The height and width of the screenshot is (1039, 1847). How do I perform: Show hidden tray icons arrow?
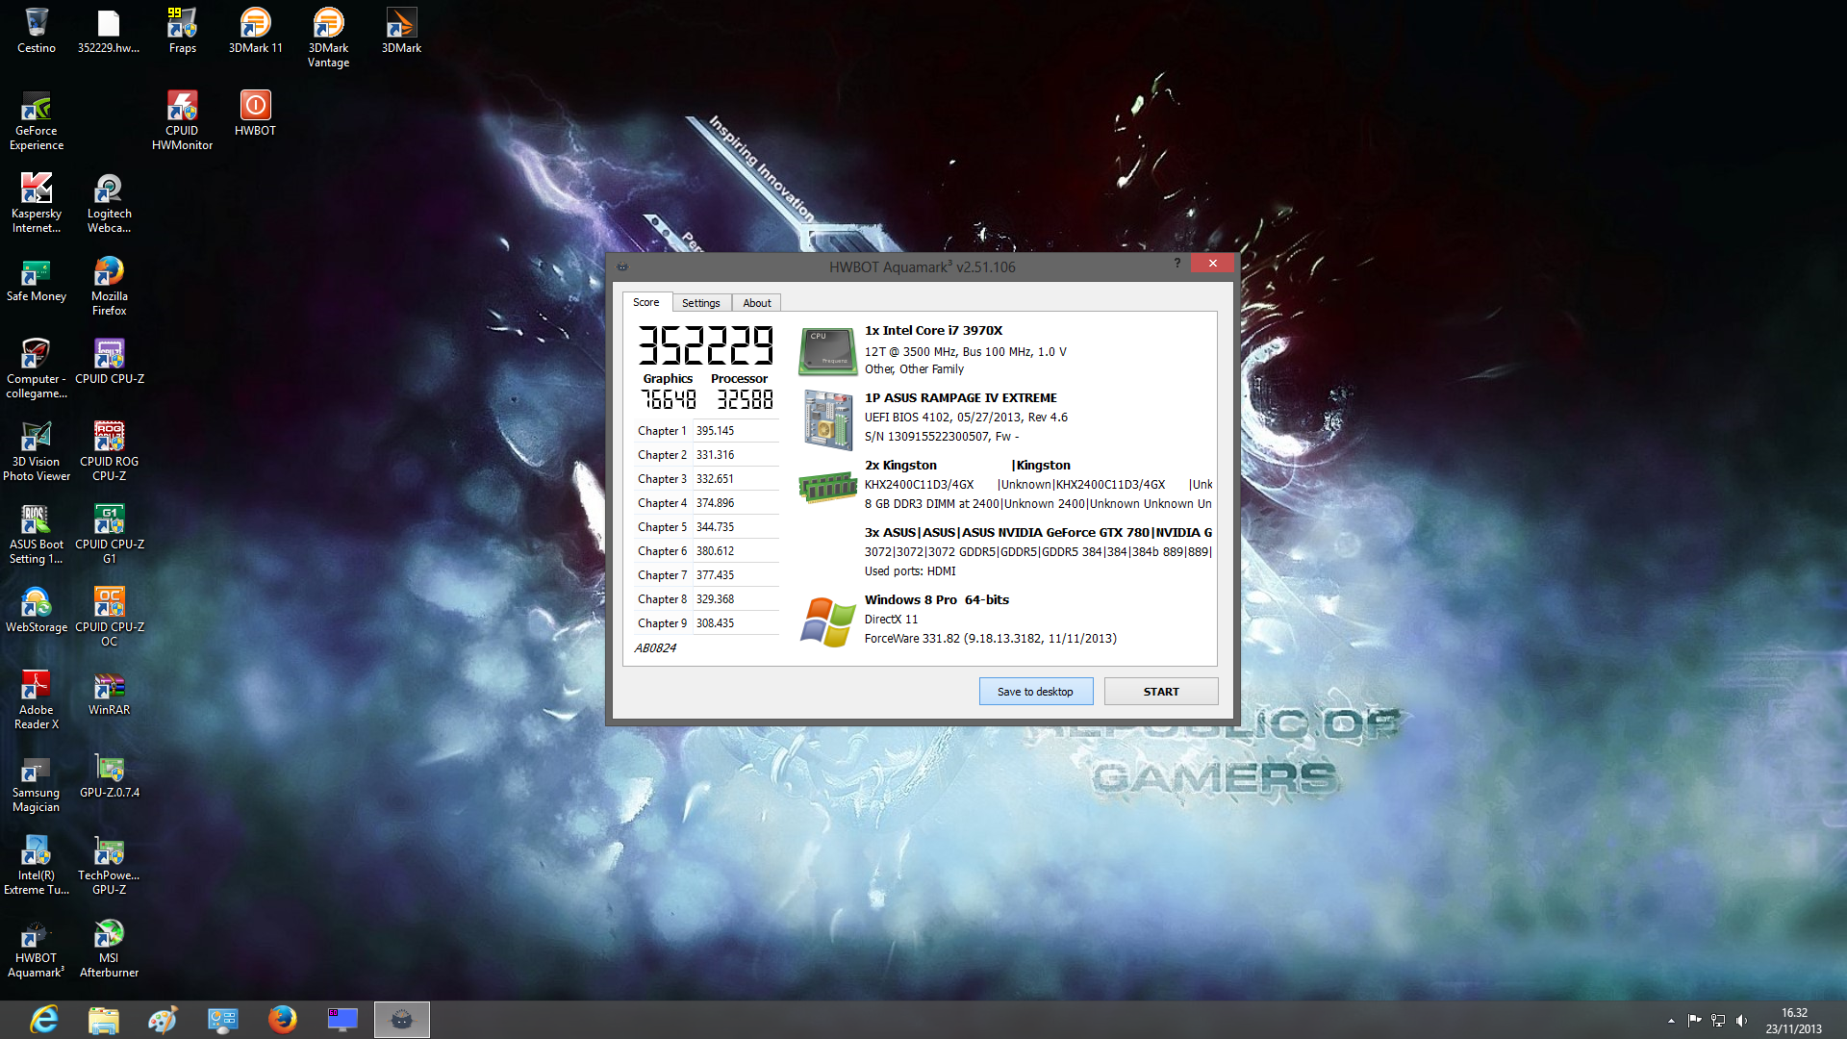point(1671,1021)
